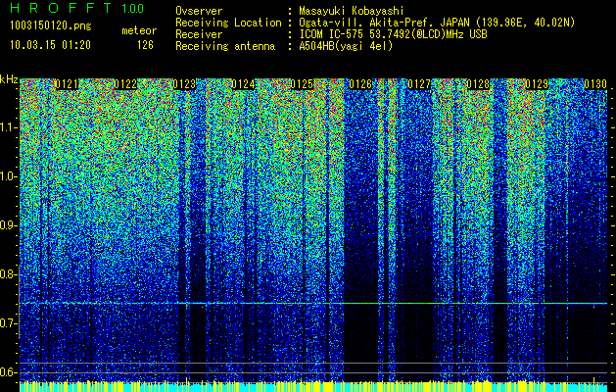Click the 0129 time marker
This screenshot has height=392, width=616.
(537, 84)
